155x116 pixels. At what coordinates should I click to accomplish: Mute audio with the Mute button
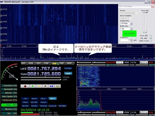tap(26, 102)
